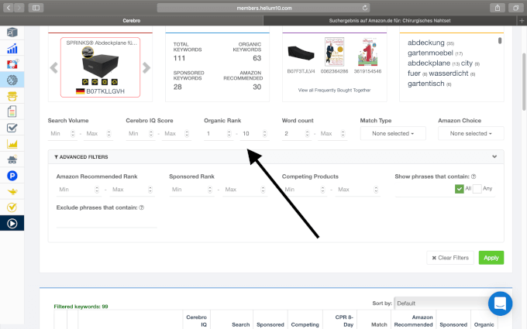The width and height of the screenshot is (527, 329).
Task: Collapse the Advanced Filters panel chevron
Action: pos(494,157)
